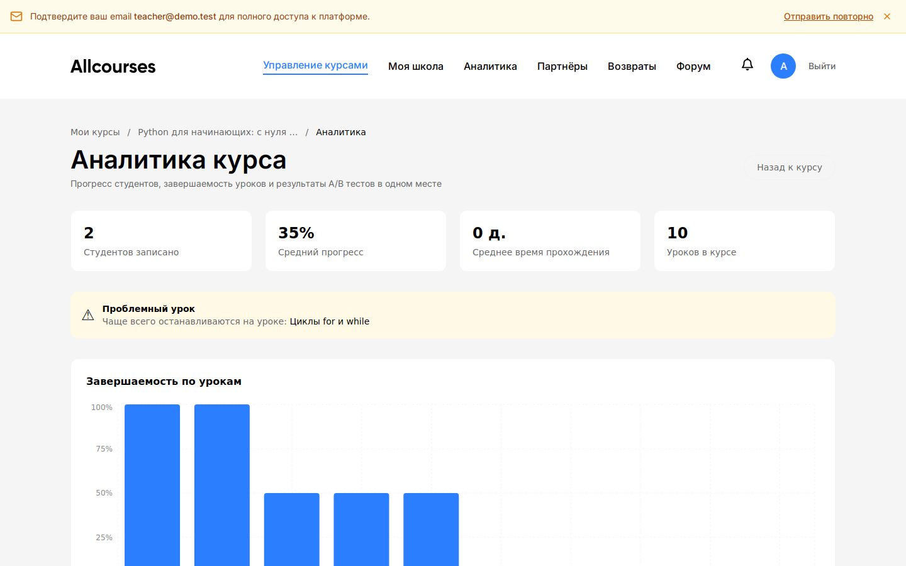906x566 pixels.
Task: Click lesson name Циклы for и while
Action: [x=330, y=321]
